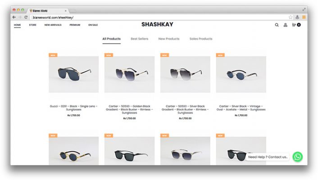Click the Cartier Golden Black Gradient sunglasses image

pyautogui.click(x=129, y=74)
